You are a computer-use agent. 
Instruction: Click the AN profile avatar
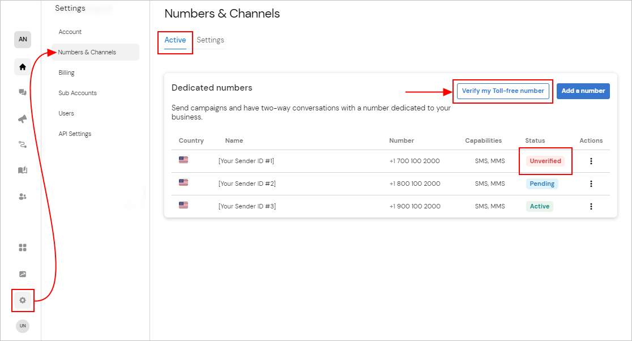(22, 39)
